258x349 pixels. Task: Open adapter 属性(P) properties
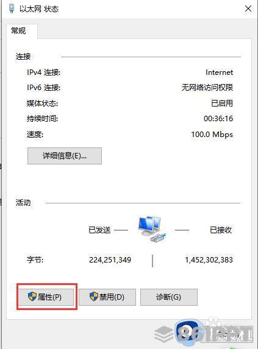pos(46,297)
